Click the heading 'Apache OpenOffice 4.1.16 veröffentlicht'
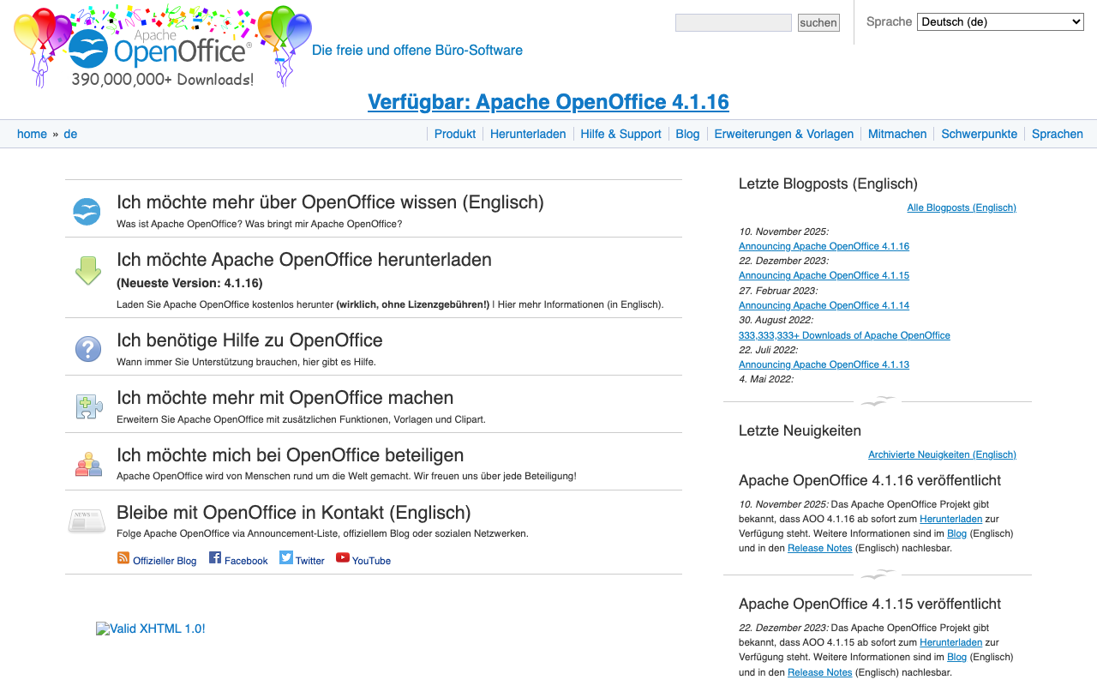1097x686 pixels. (870, 480)
